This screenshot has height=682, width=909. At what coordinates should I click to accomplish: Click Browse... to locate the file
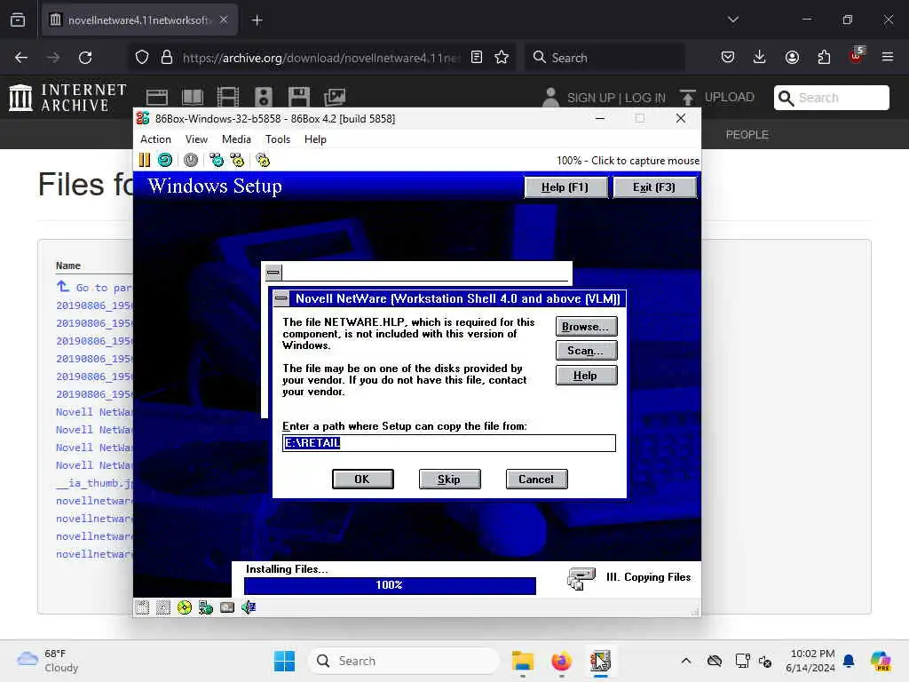(586, 327)
